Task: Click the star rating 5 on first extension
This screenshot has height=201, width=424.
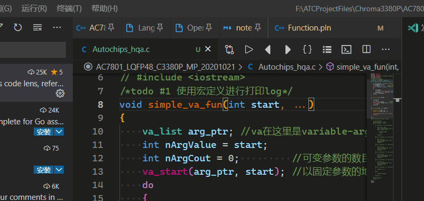Action: (57, 72)
